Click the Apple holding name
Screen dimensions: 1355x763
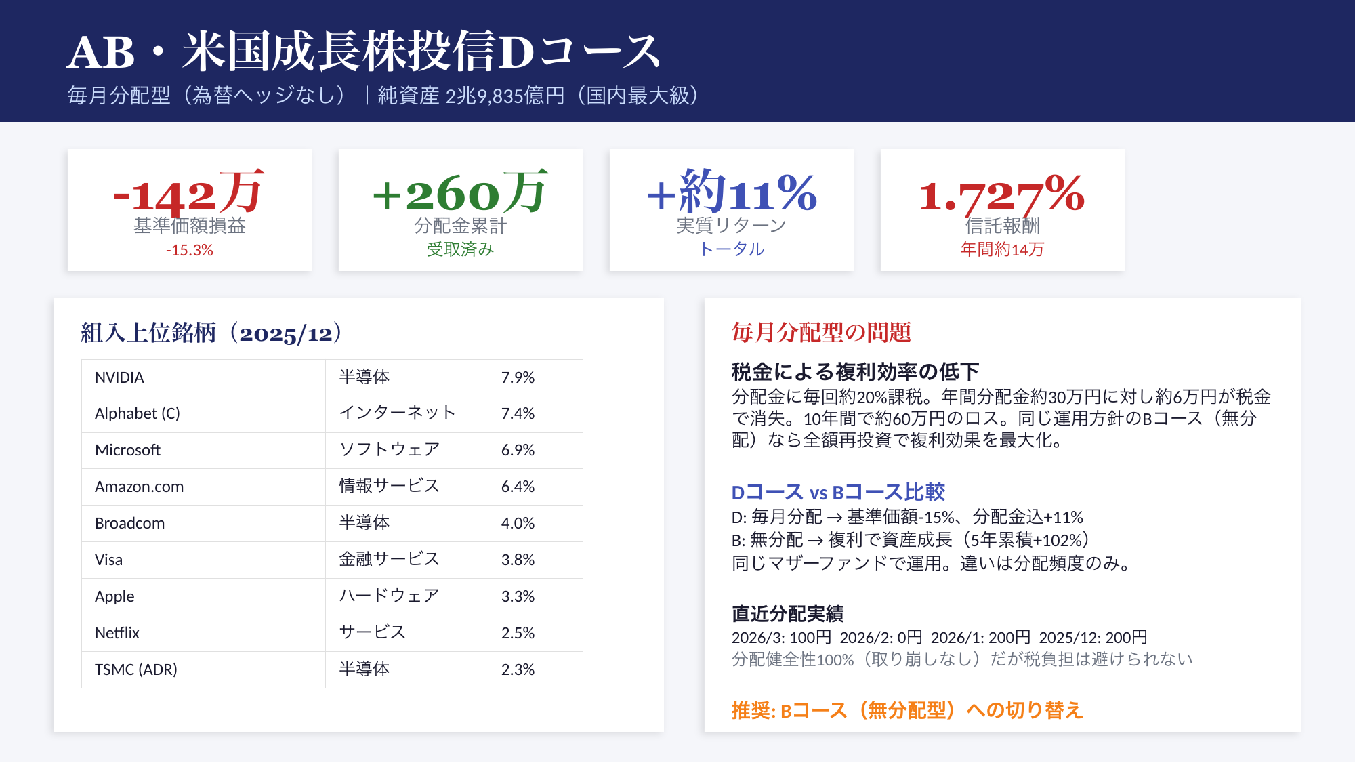pos(114,596)
